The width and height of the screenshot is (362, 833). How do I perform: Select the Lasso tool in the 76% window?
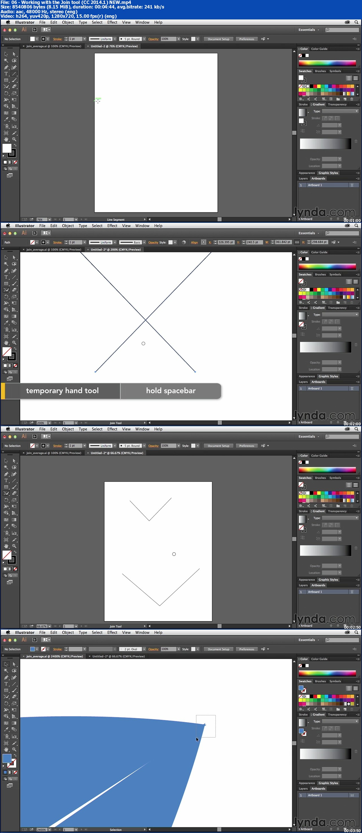click(x=14, y=60)
